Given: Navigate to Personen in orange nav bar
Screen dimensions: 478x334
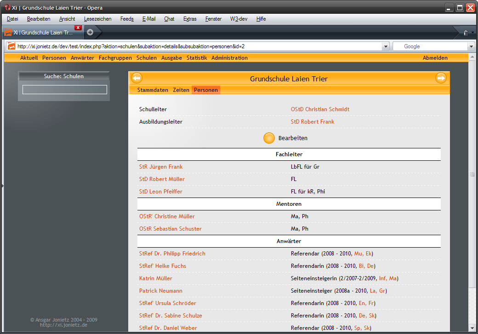Looking at the screenshot, I should pos(54,58).
